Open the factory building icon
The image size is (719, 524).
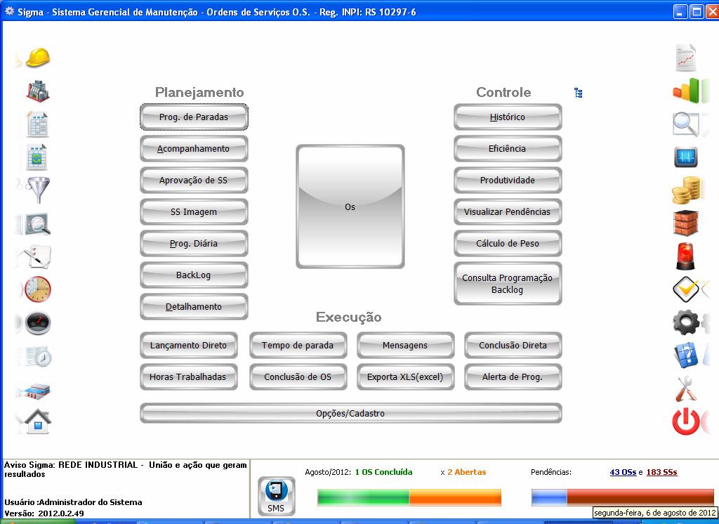click(38, 91)
